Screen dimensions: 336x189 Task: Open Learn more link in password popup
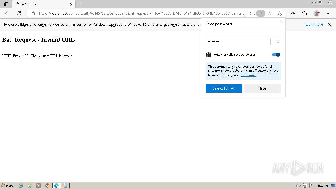[248, 75]
